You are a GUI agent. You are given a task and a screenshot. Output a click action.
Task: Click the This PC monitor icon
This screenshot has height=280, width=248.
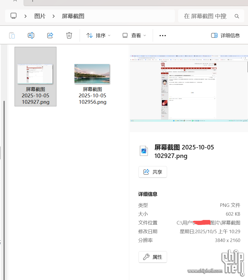(x=14, y=16)
